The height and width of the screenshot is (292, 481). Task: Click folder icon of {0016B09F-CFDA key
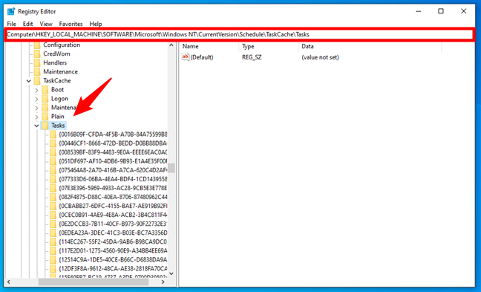[53, 134]
